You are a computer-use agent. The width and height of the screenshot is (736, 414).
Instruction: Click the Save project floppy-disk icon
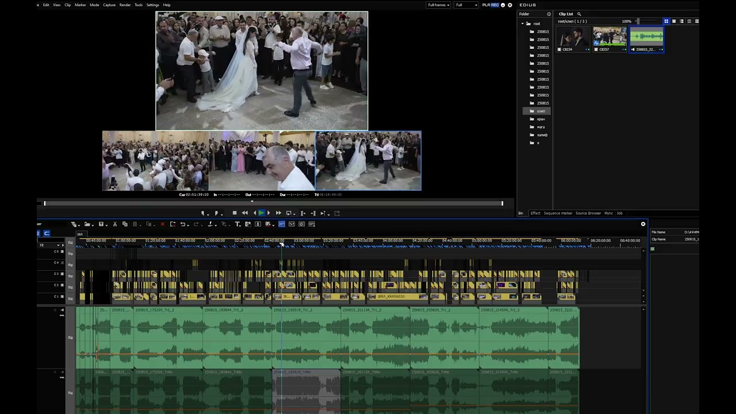pos(101,224)
